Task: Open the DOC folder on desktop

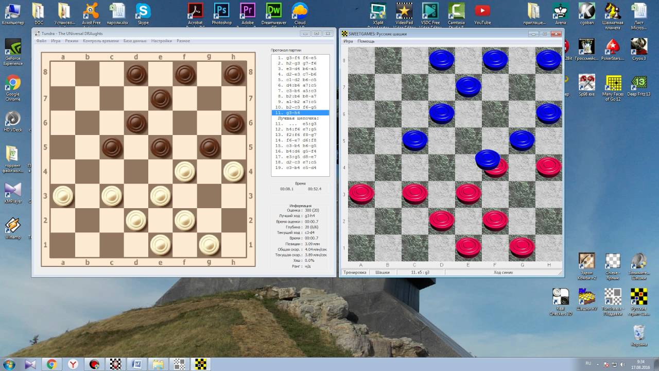Action: click(x=39, y=14)
